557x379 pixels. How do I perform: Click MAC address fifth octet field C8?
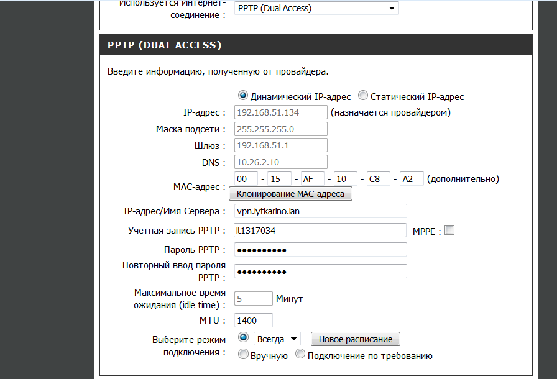379,179
